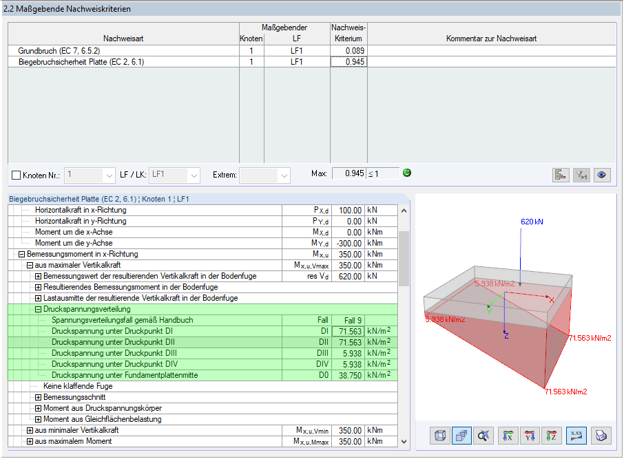Screen dimensions: 624x459
Task: Toggle the X.XX values display
Action: [576, 436]
